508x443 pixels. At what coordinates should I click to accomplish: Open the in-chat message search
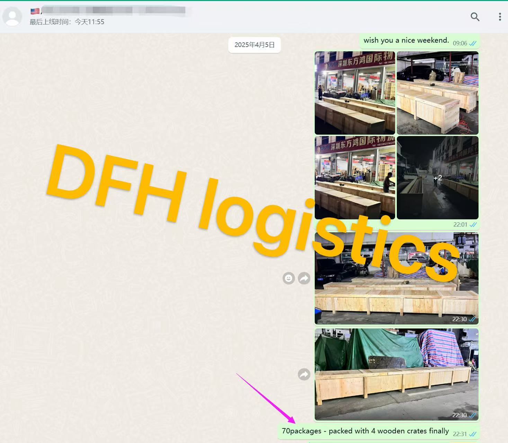[x=475, y=17]
